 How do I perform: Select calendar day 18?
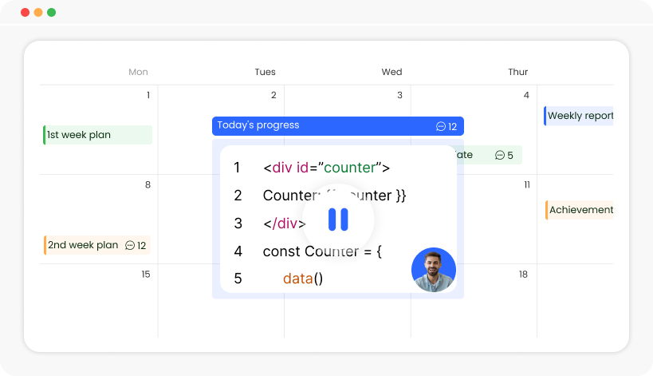click(524, 275)
